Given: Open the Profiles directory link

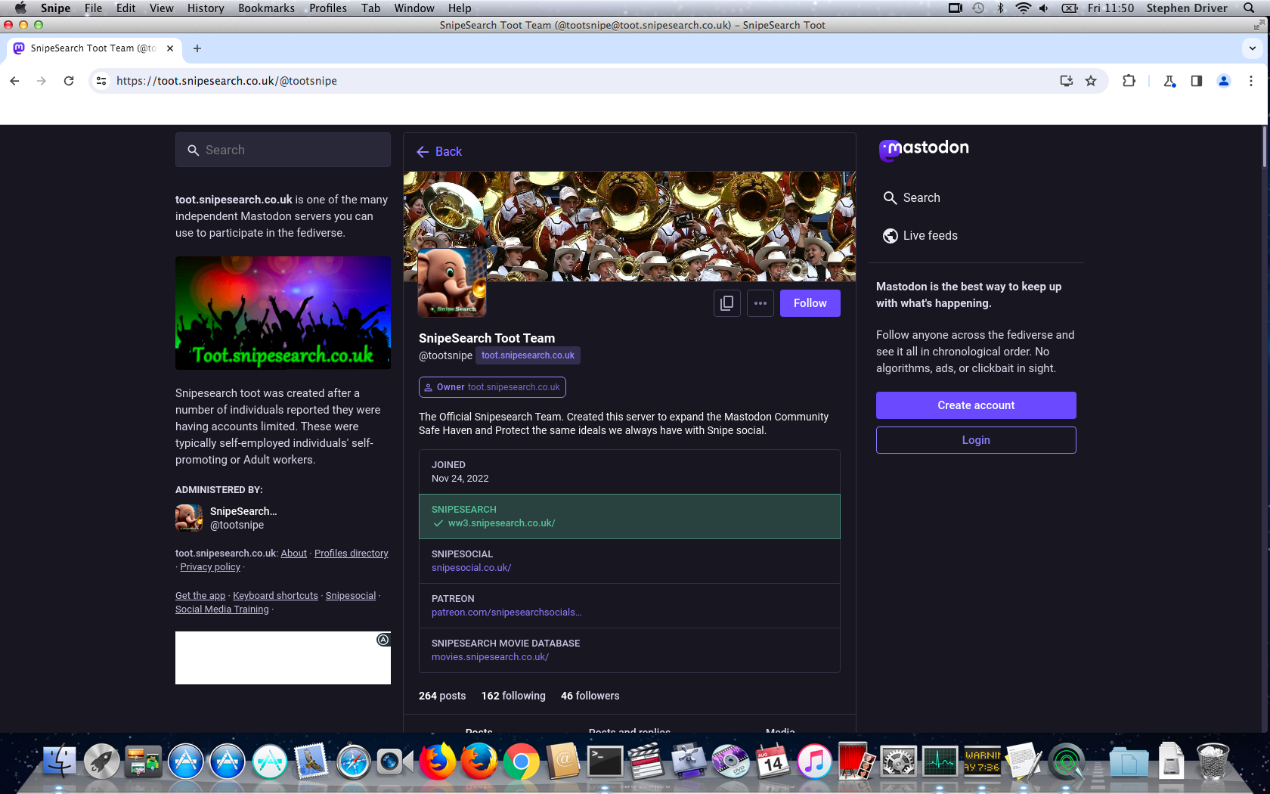Looking at the screenshot, I should pyautogui.click(x=352, y=554).
